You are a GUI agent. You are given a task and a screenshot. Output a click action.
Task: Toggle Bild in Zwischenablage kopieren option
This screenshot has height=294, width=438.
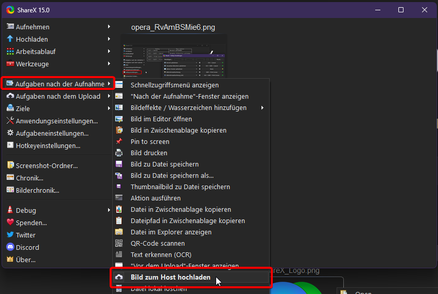(178, 131)
